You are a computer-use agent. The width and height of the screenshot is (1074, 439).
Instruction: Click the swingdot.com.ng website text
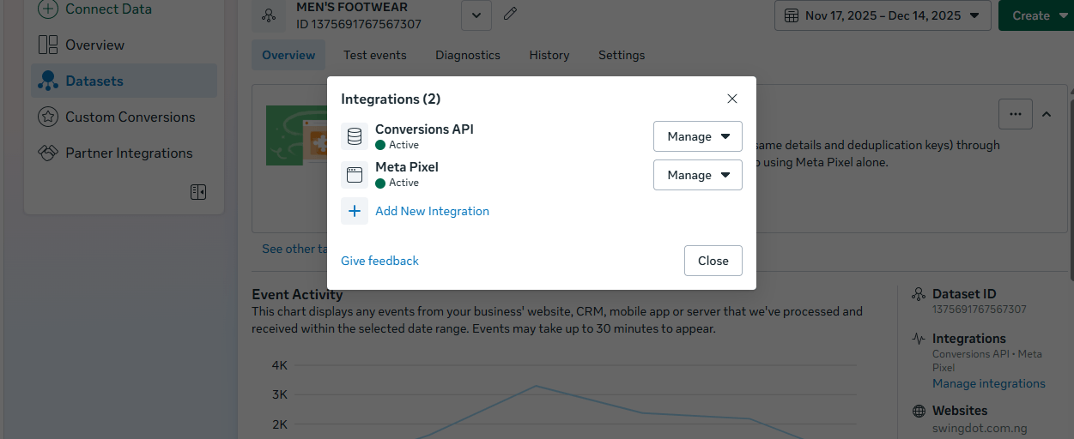tap(980, 428)
